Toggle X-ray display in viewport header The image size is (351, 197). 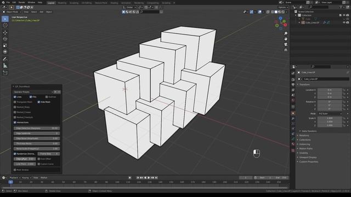tap(268, 12)
